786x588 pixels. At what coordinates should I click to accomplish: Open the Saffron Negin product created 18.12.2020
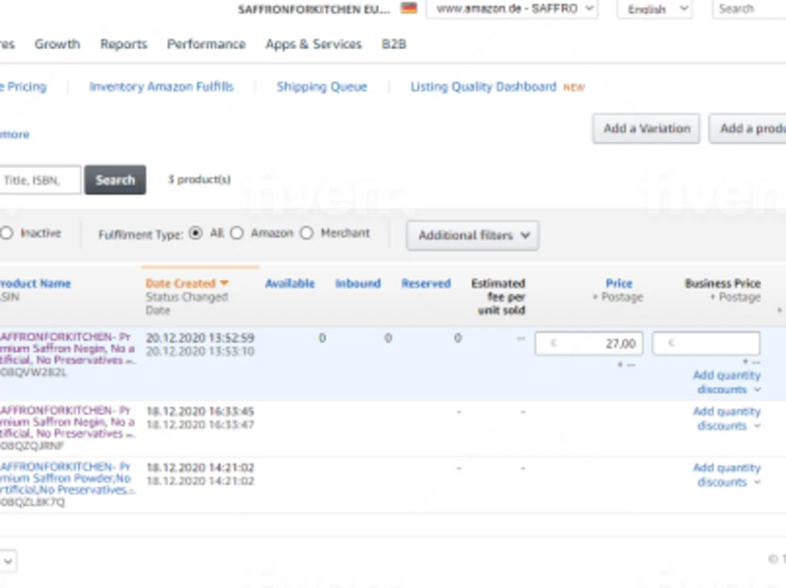click(67, 422)
